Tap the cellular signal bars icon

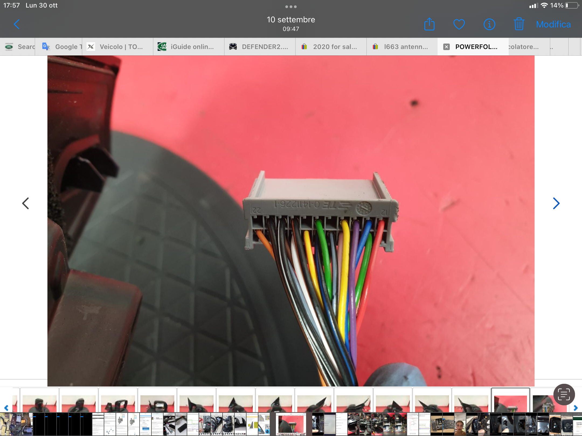click(533, 6)
